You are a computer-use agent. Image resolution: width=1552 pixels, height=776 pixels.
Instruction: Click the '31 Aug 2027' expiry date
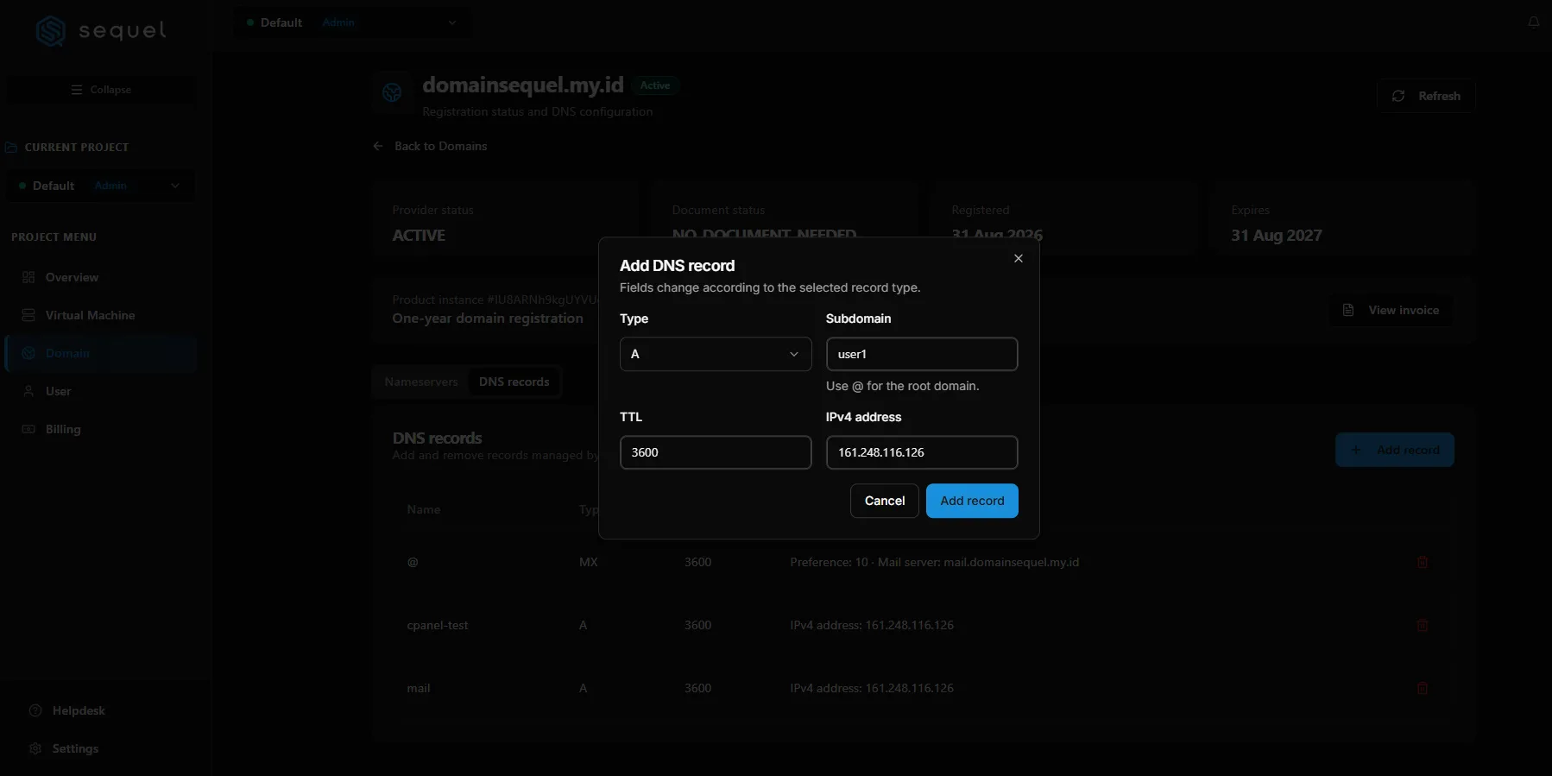point(1277,236)
